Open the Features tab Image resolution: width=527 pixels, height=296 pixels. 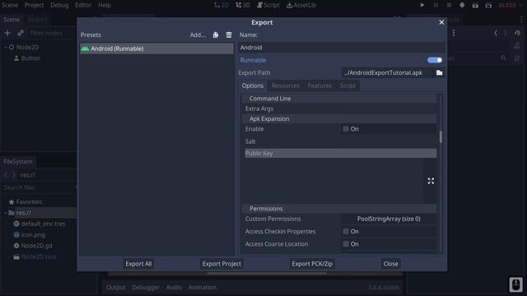319,86
